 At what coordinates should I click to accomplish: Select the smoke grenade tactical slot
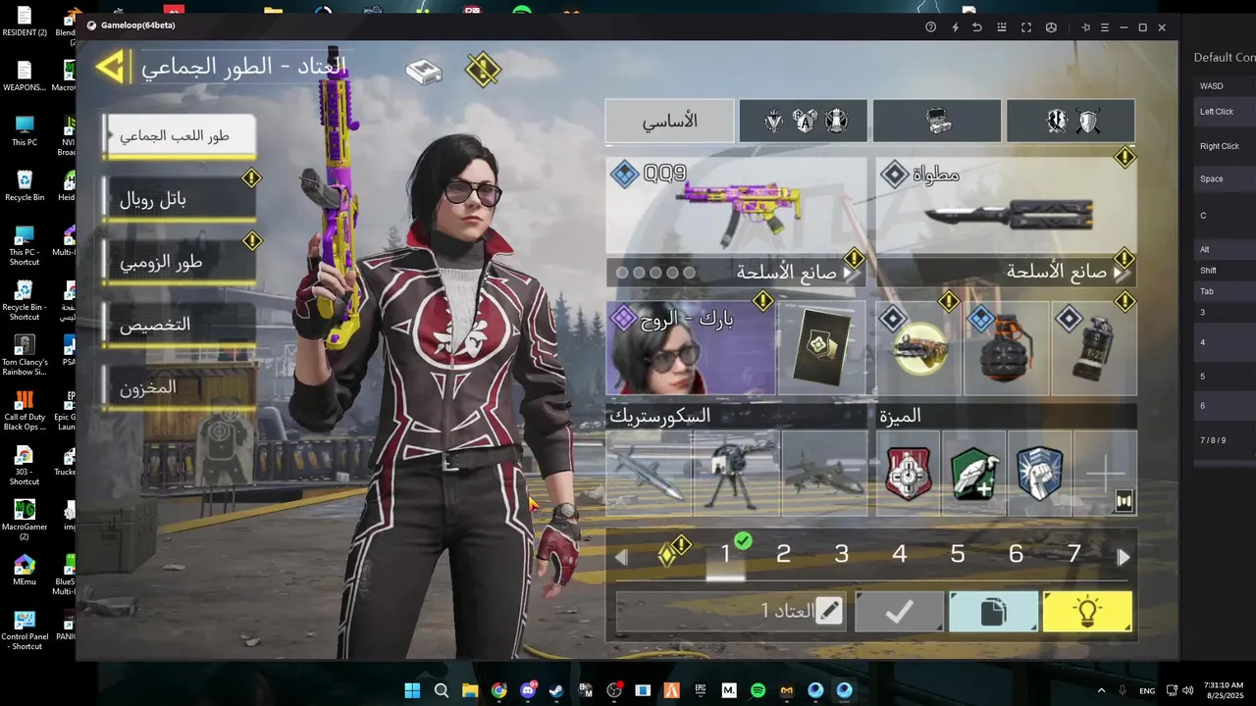click(x=1094, y=348)
